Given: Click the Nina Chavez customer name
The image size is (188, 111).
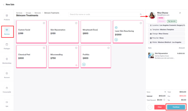Looking at the screenshot, I should point(162,13).
